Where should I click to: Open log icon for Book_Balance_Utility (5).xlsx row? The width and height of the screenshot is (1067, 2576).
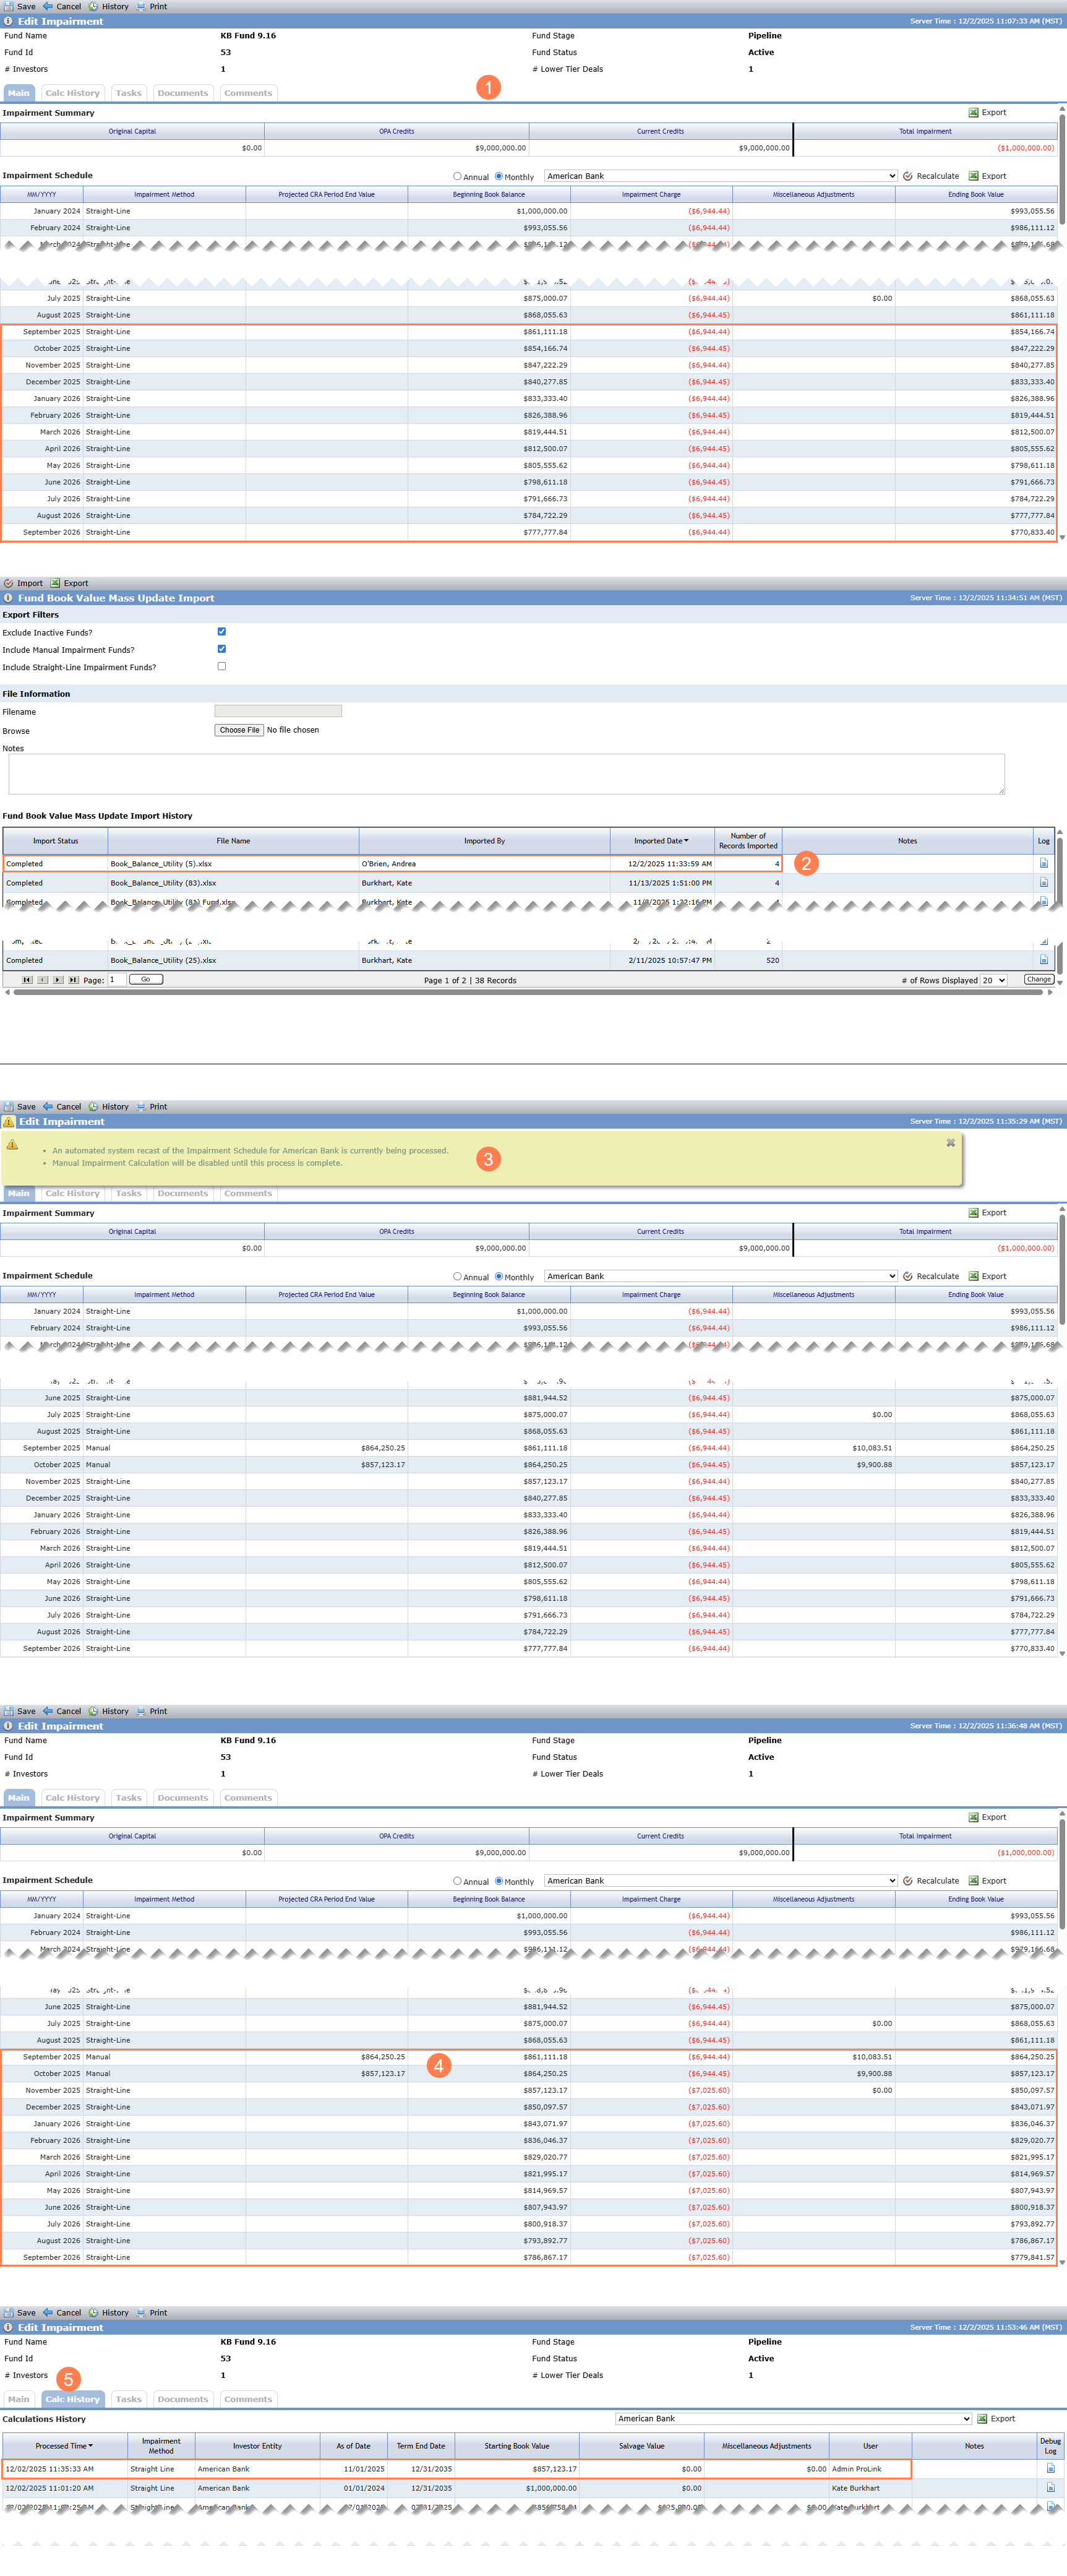1044,863
